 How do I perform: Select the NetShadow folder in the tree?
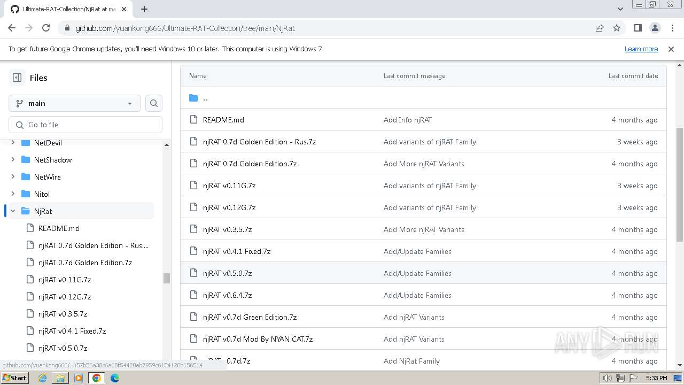53,160
